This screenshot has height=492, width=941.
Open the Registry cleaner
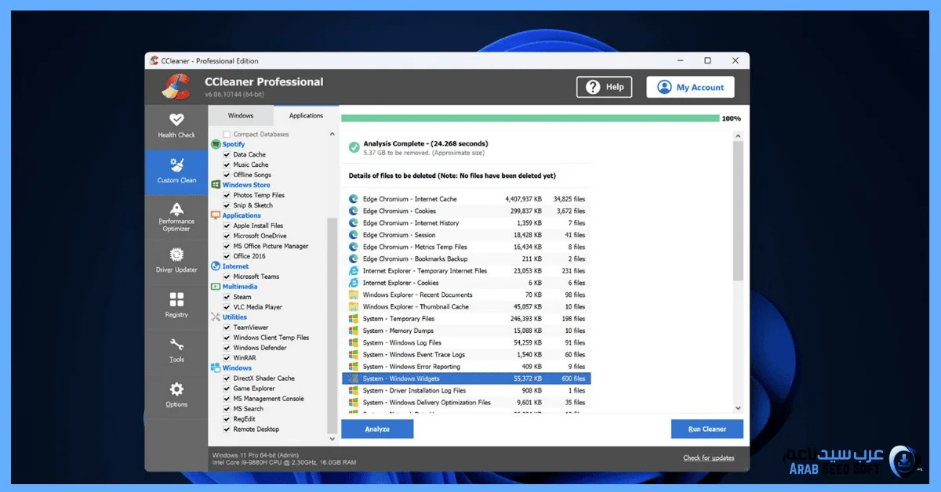(x=176, y=307)
